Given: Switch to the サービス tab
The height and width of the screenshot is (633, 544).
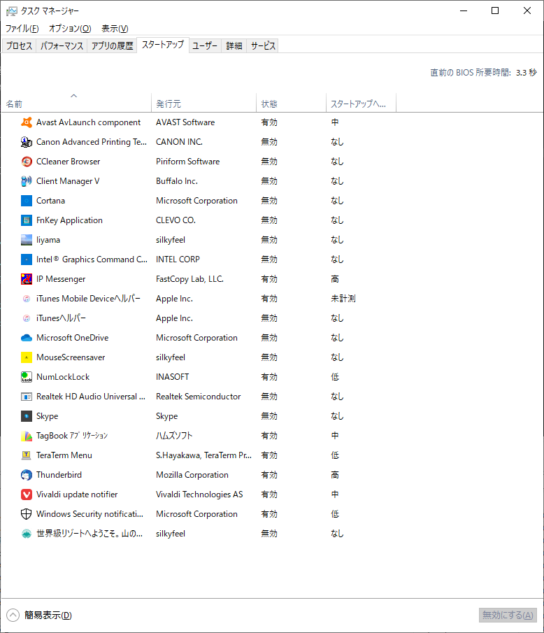Looking at the screenshot, I should click(x=263, y=45).
